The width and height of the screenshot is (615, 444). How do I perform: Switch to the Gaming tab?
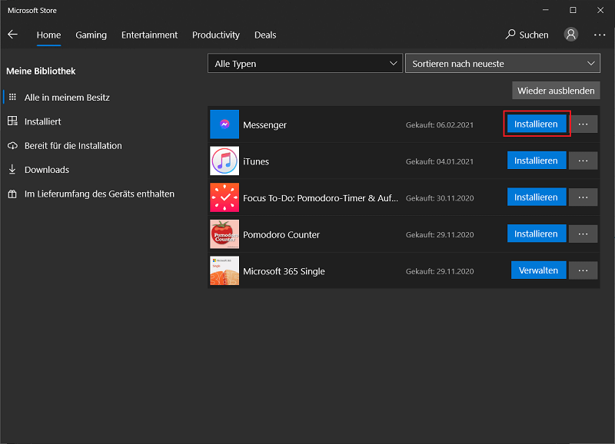(x=91, y=35)
